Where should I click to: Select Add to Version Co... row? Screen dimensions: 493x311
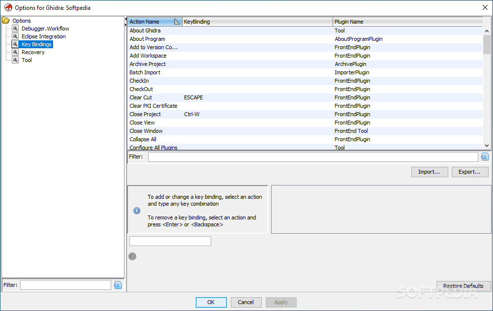click(x=305, y=47)
